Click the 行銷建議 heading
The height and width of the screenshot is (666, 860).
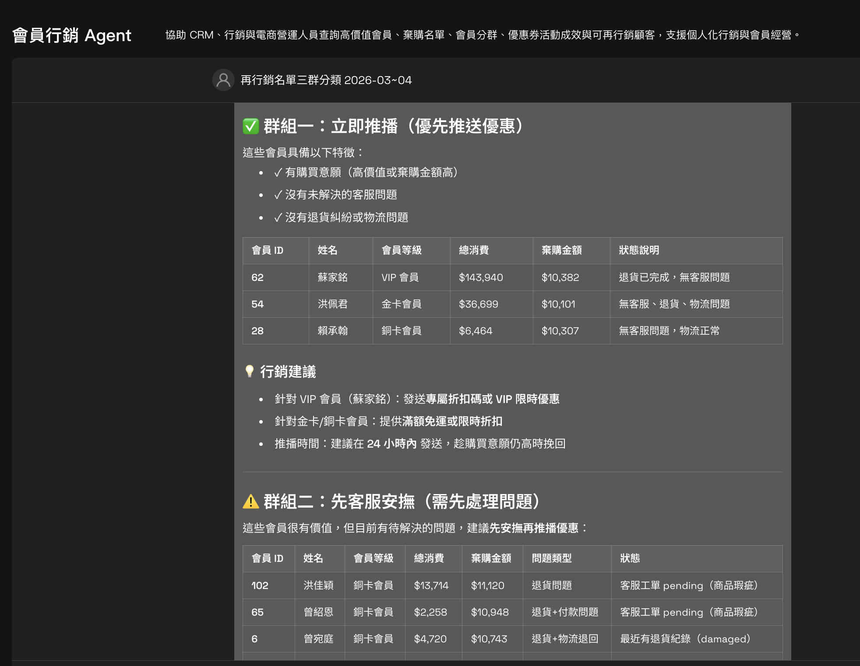click(x=288, y=372)
